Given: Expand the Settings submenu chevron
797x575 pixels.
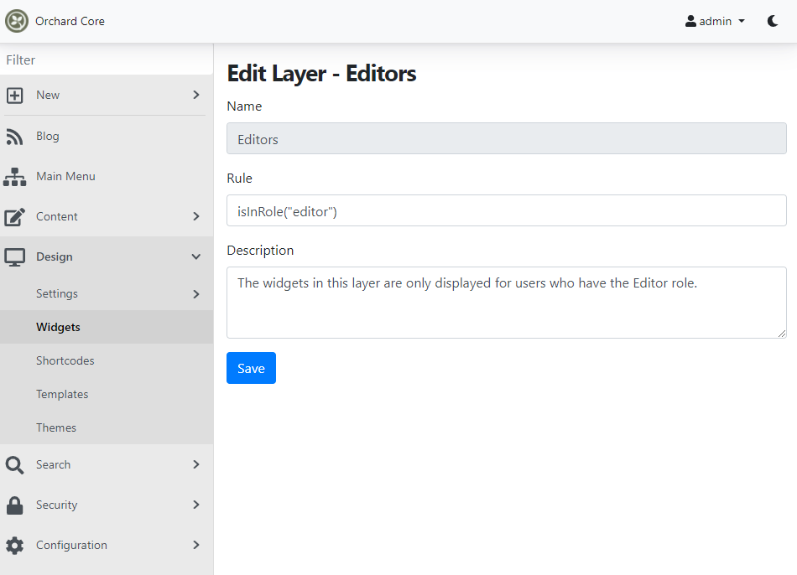Looking at the screenshot, I should 196,294.
